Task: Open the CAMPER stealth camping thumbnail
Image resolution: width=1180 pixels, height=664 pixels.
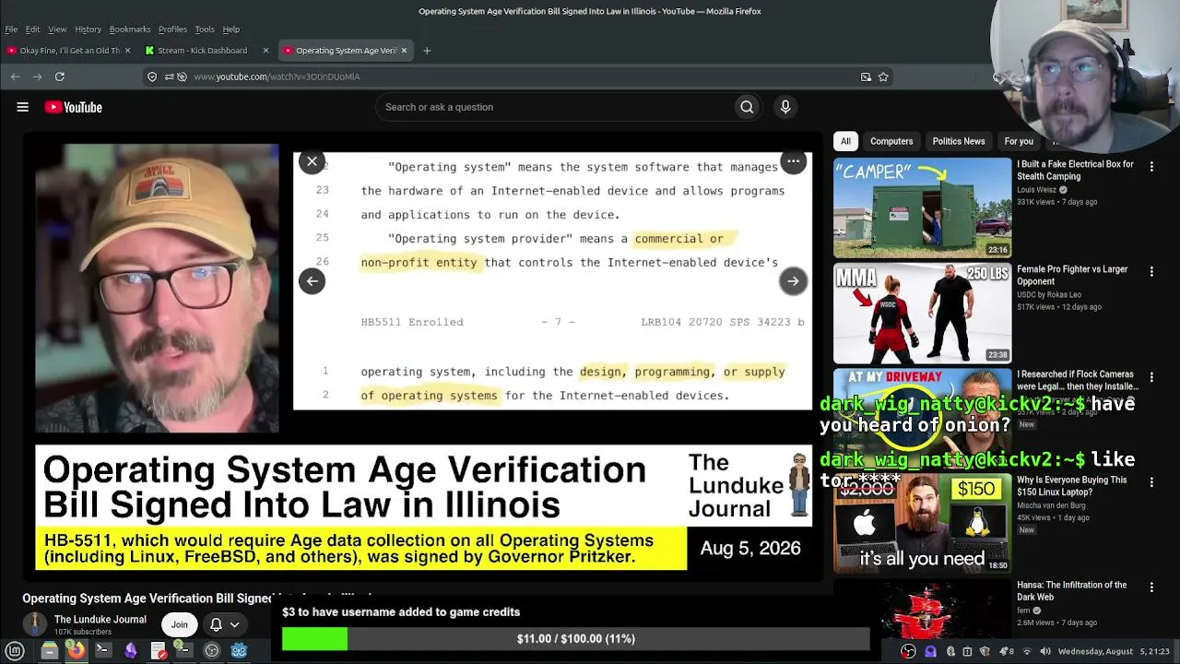Action: (922, 208)
